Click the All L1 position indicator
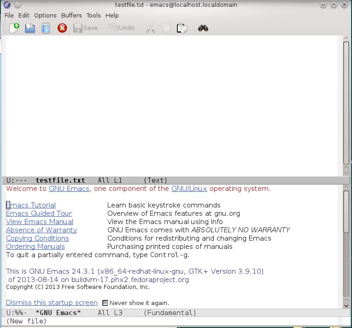Viewport: 352px width, 328px height. pos(110,180)
